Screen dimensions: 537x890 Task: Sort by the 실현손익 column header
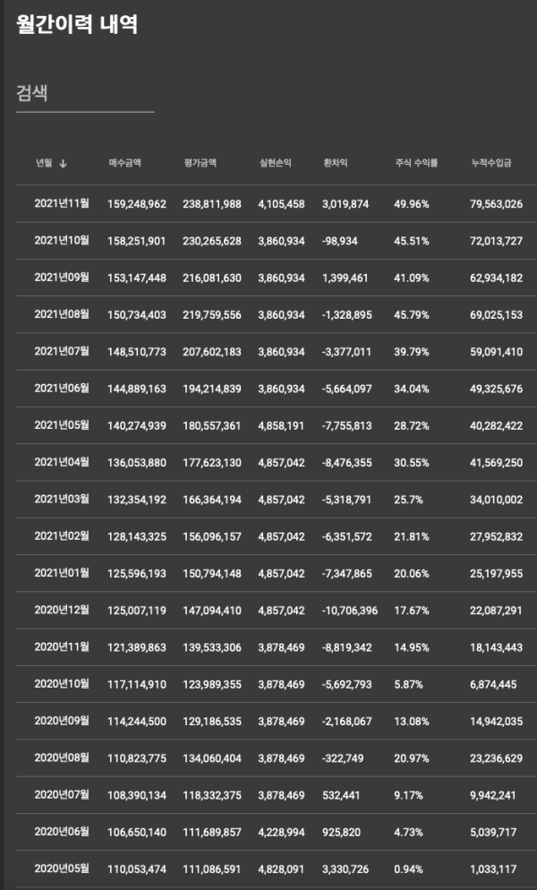[x=276, y=164]
